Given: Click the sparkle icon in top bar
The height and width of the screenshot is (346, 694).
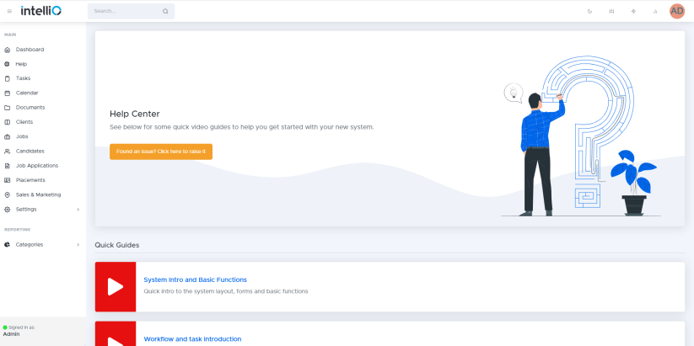Looking at the screenshot, I should (x=633, y=12).
